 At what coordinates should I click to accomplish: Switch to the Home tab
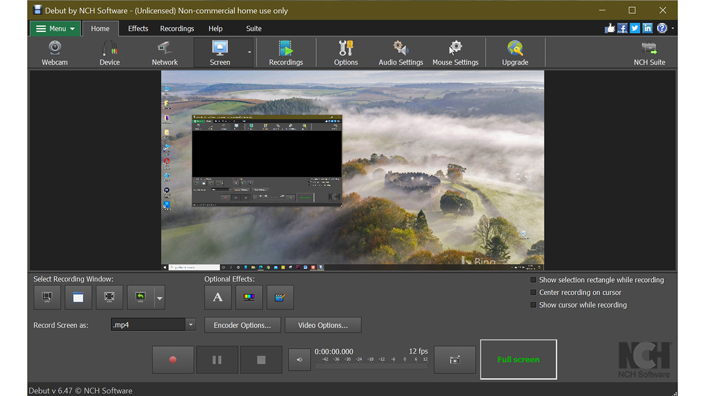click(x=100, y=29)
